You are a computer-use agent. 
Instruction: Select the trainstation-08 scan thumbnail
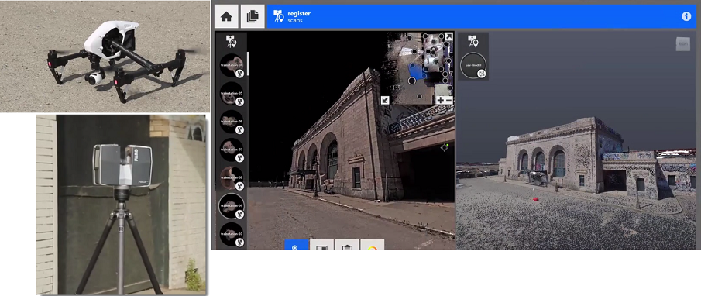tap(232, 178)
